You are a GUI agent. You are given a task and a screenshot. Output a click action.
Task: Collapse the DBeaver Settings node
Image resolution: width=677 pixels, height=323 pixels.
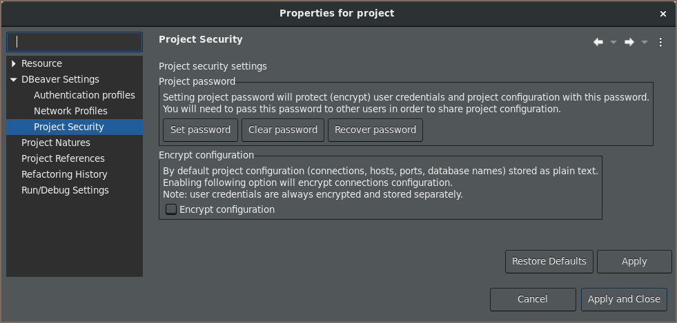point(14,80)
